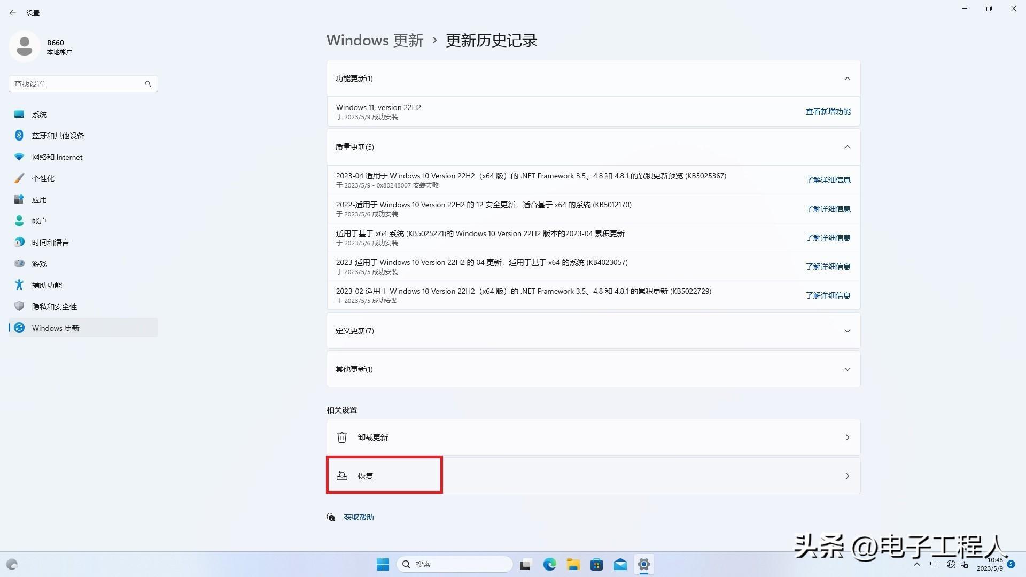This screenshot has height=577, width=1026.
Task: Click the magnifier icon in settings search box
Action: click(x=148, y=84)
